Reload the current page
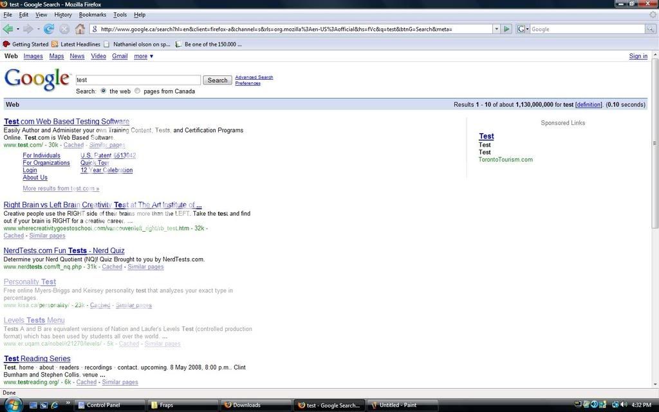This screenshot has width=659, height=412. pyautogui.click(x=49, y=29)
